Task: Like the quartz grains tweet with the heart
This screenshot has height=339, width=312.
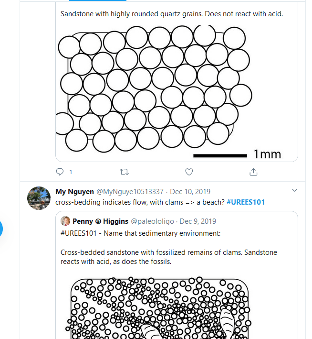Action: click(189, 172)
